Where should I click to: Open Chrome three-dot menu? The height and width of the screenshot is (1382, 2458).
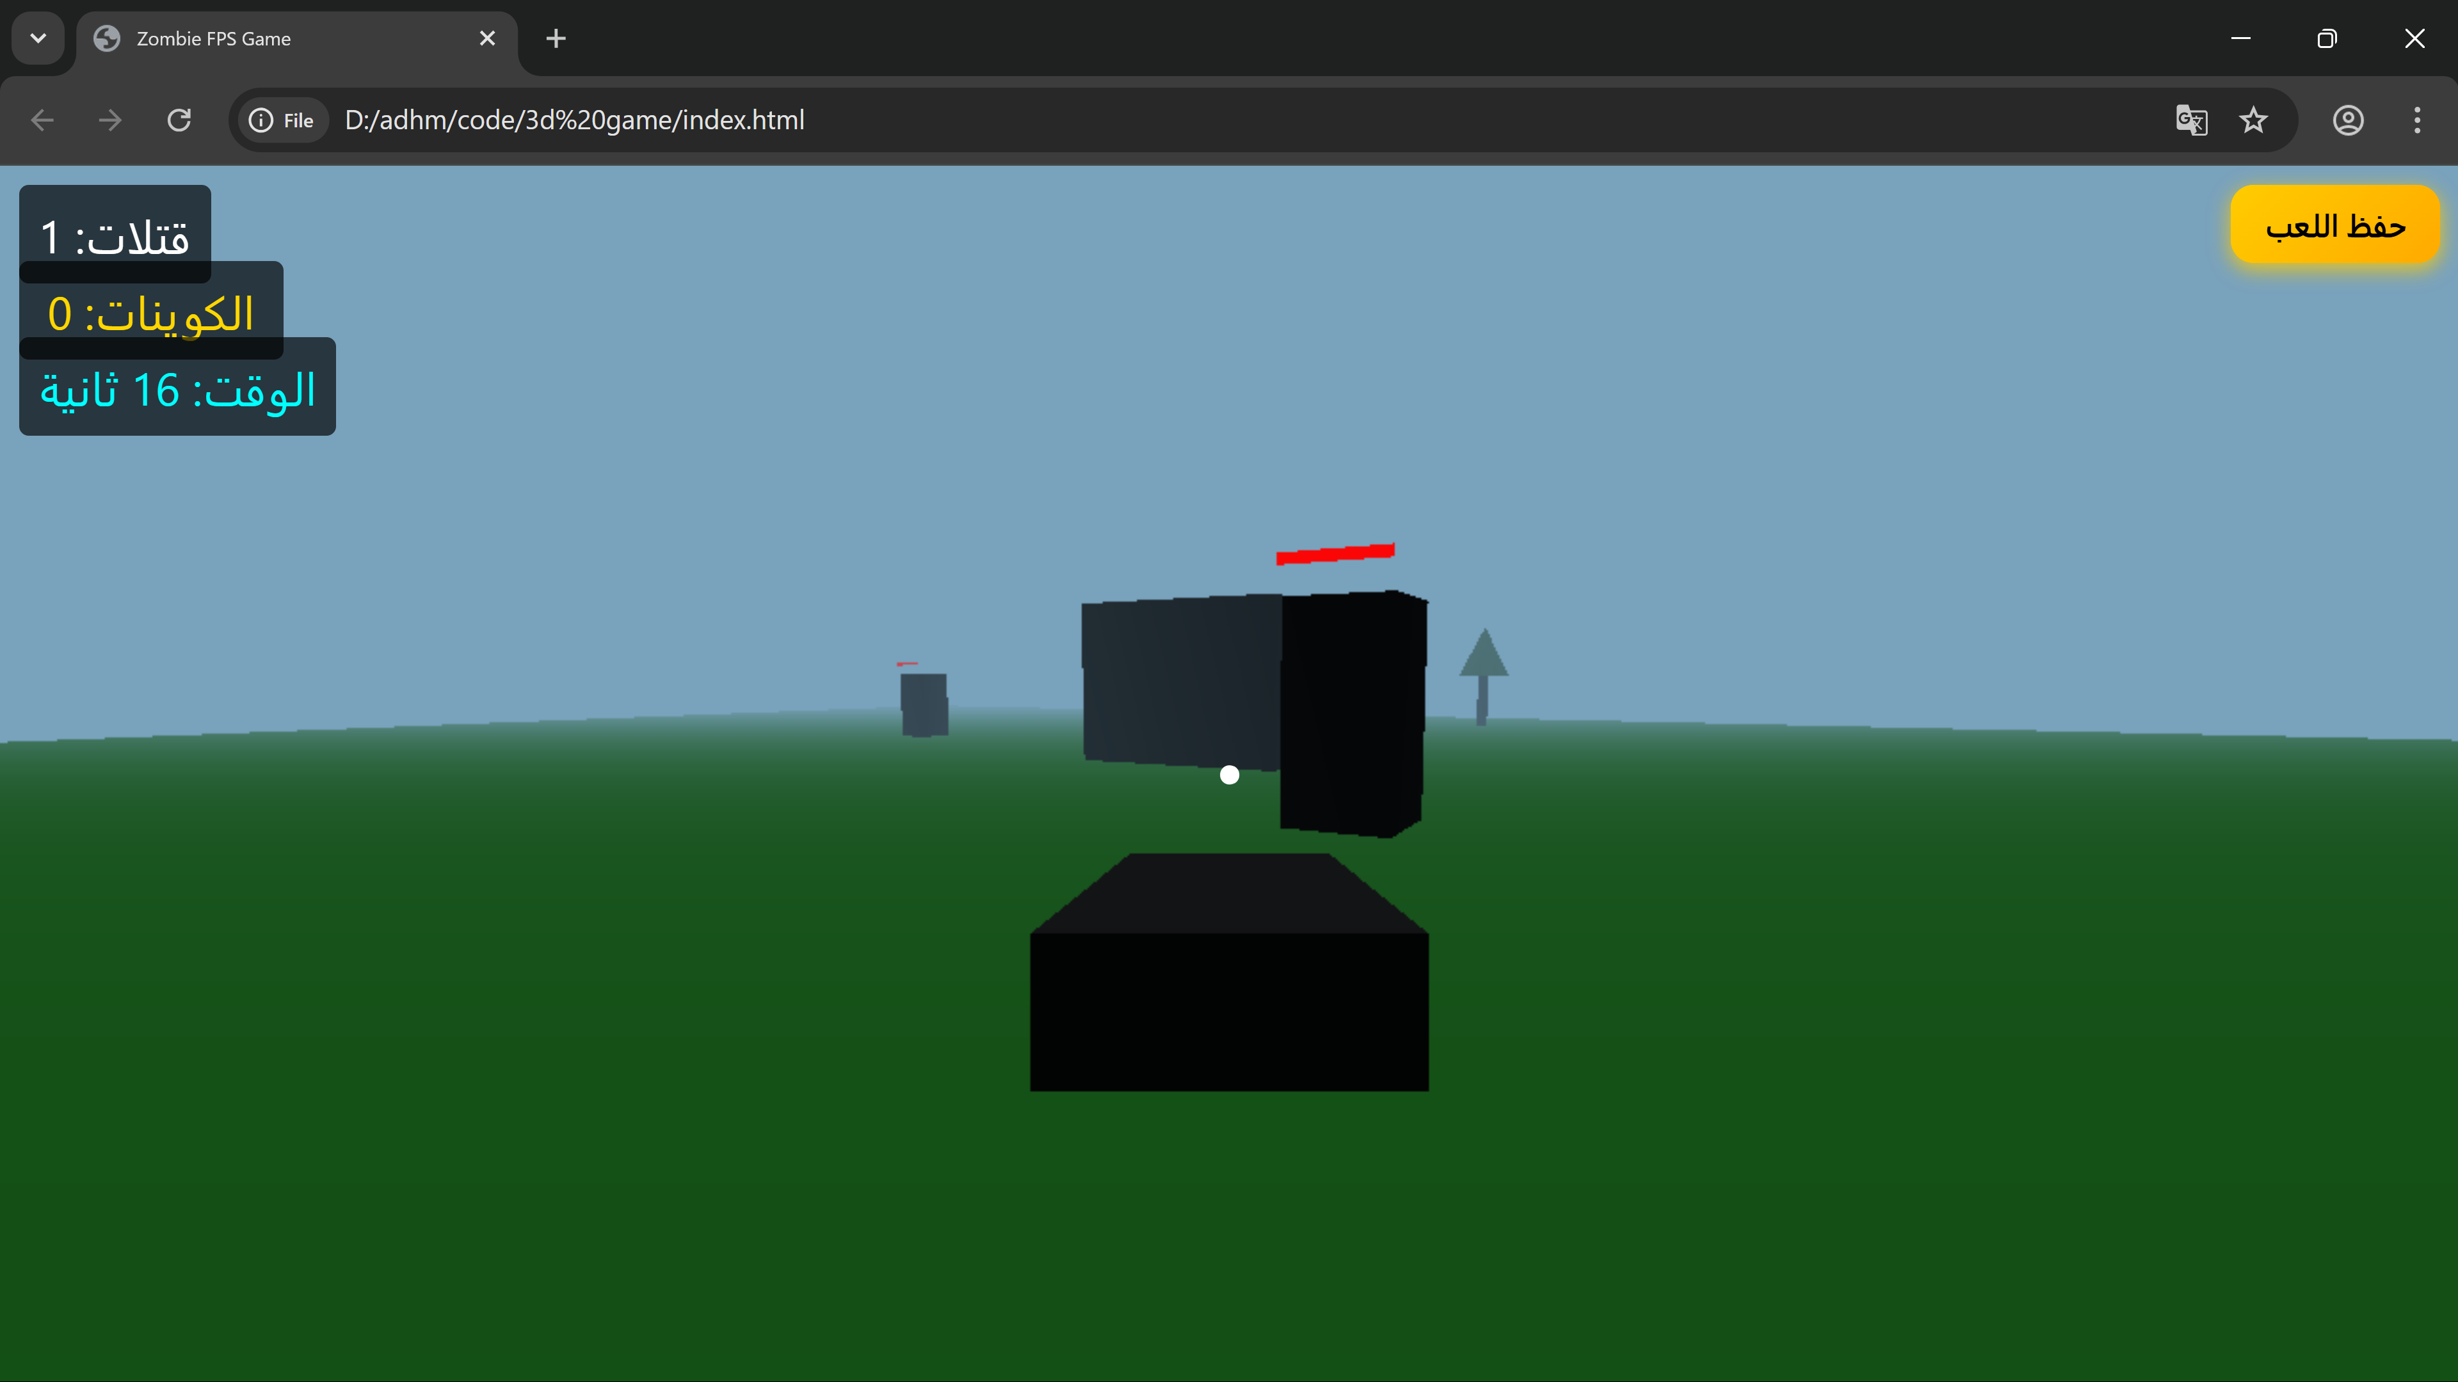tap(2417, 120)
